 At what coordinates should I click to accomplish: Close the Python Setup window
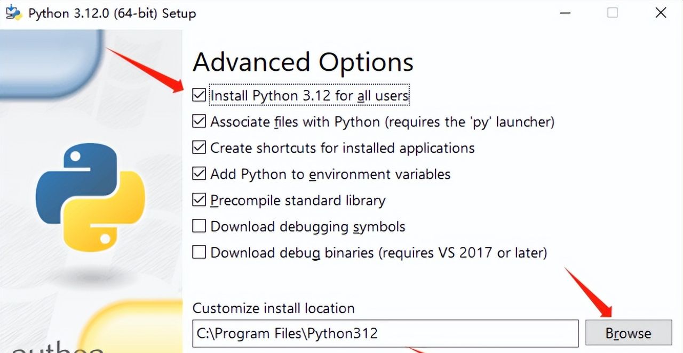(661, 12)
